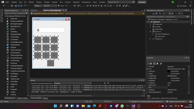This screenshot has height=109, width=194.
Task: Click 'Добавить в систему управления версиями' in status bar
Action: (x=146, y=102)
